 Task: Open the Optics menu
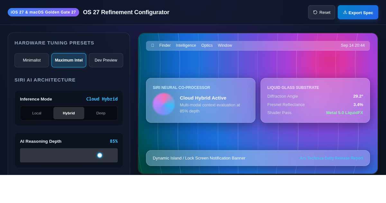(207, 45)
